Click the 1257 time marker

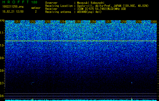(108, 22)
